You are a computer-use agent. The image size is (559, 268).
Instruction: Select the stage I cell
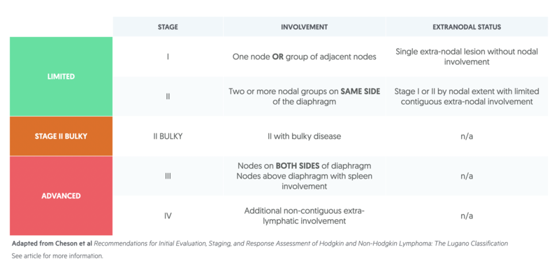[x=168, y=57]
